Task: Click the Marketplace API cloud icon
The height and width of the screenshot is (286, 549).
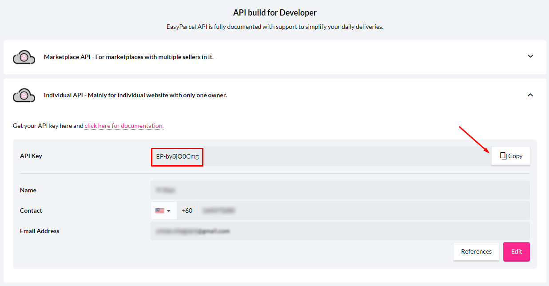Action: pyautogui.click(x=24, y=57)
